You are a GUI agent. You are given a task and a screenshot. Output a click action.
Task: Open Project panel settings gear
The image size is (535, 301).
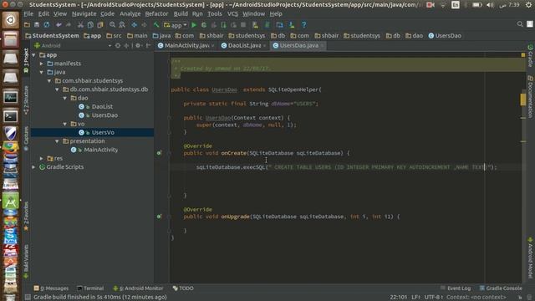pos(138,45)
